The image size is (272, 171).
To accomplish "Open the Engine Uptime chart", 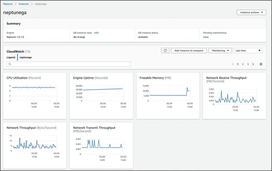I will (x=101, y=96).
